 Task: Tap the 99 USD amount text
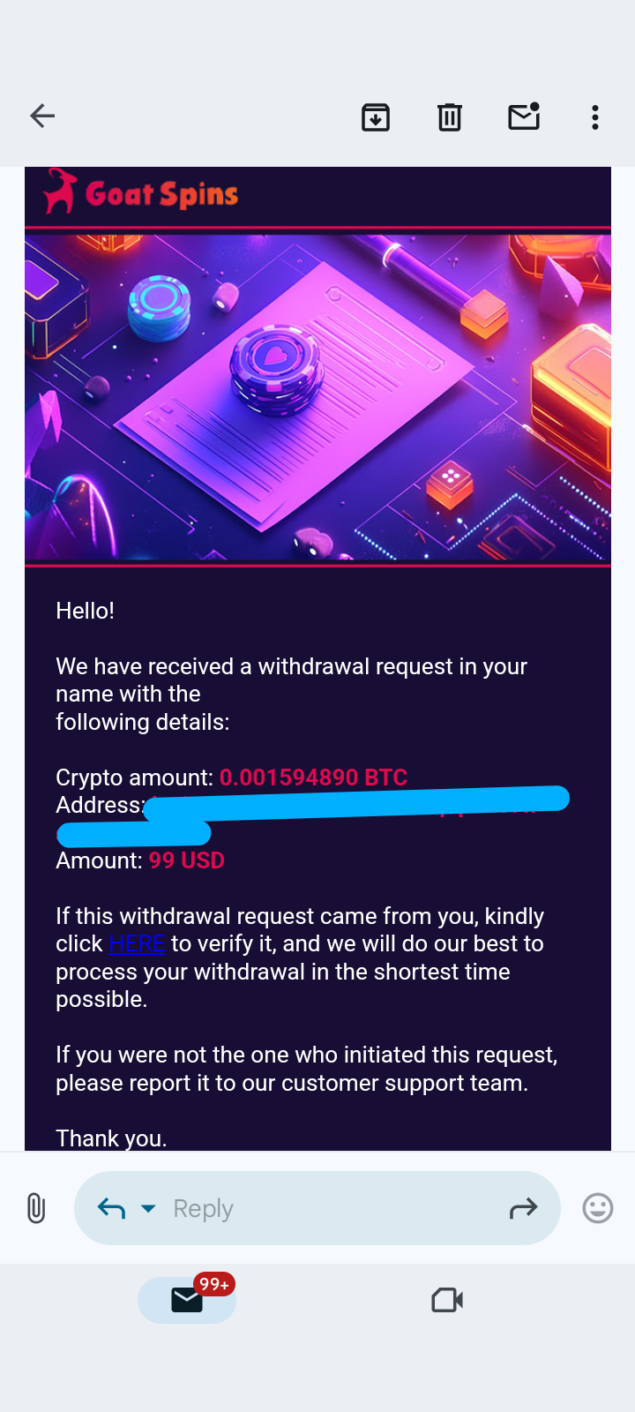tap(187, 860)
